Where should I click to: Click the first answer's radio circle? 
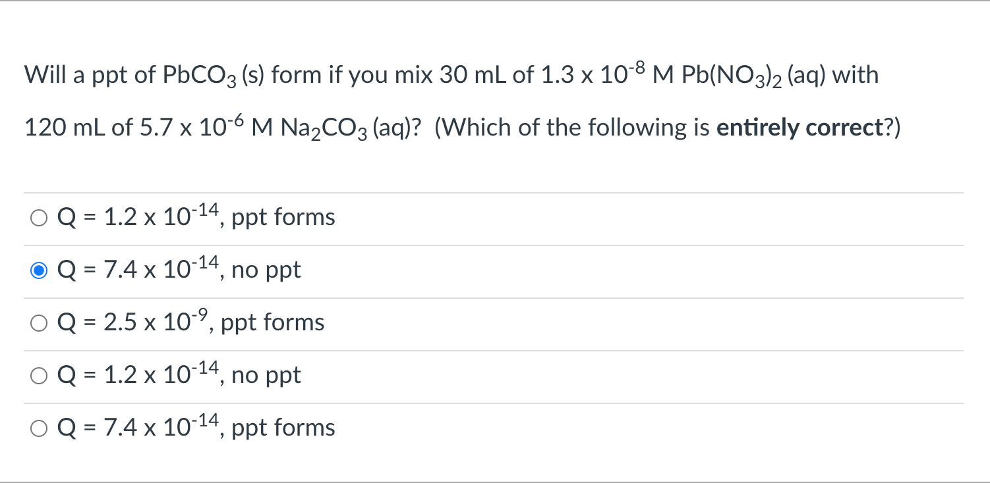point(38,217)
